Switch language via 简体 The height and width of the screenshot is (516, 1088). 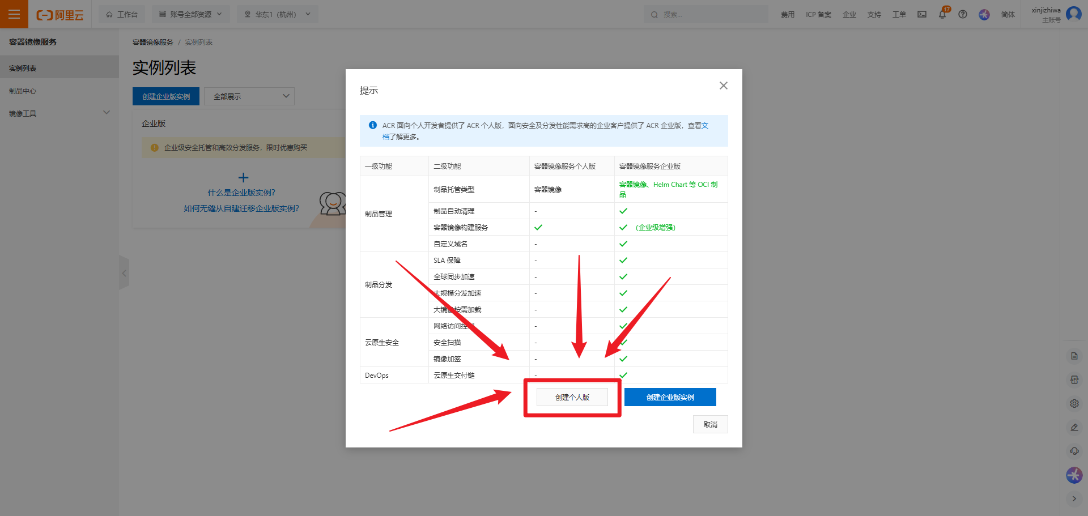tap(1008, 15)
